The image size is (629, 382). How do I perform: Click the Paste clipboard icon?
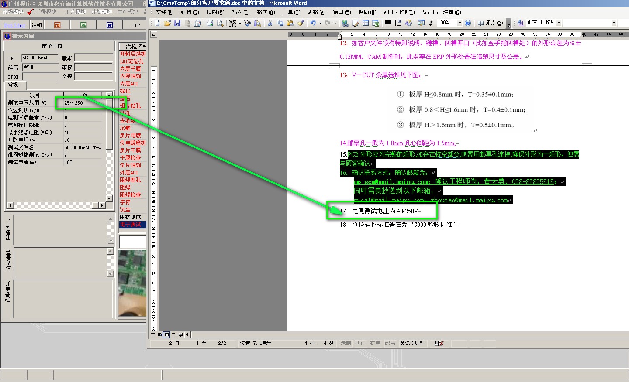tap(290, 23)
